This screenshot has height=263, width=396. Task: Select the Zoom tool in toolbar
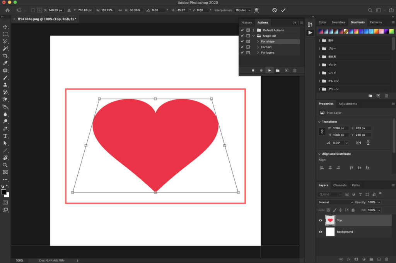pos(5,165)
